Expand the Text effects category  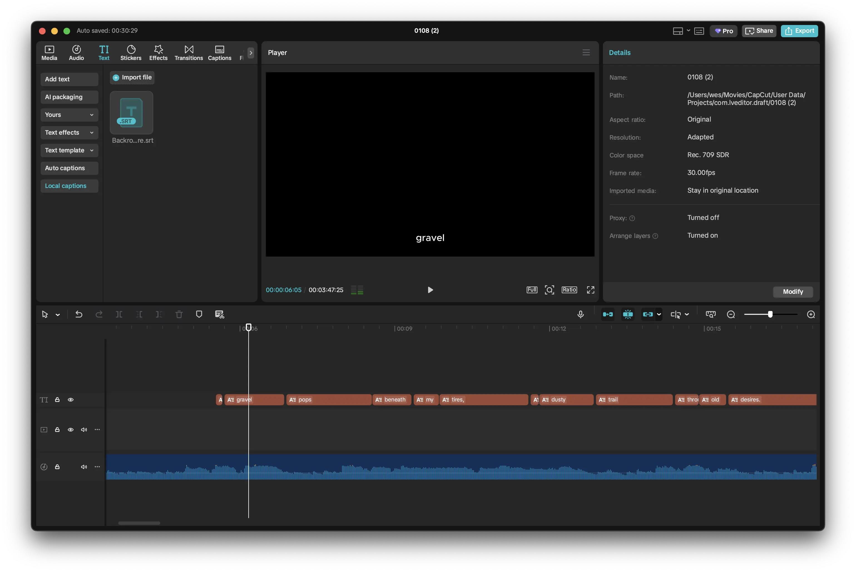pos(69,132)
